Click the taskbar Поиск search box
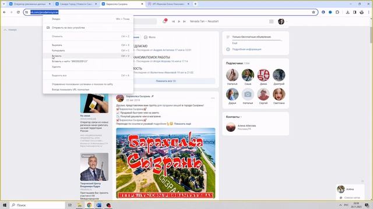This screenshot has width=373, height=209. [x=37, y=205]
